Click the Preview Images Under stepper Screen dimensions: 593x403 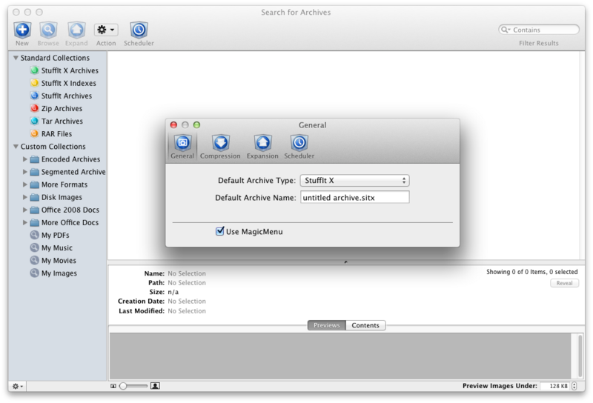pyautogui.click(x=574, y=386)
